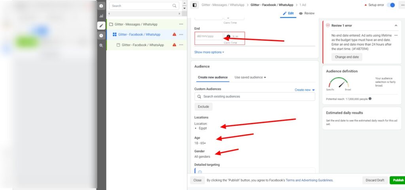
Task: Click breadcrumb Glitter - Facebook / WhatsApp
Action: 272,5
